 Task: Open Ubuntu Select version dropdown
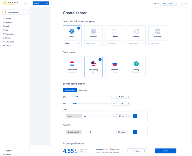click(x=136, y=43)
